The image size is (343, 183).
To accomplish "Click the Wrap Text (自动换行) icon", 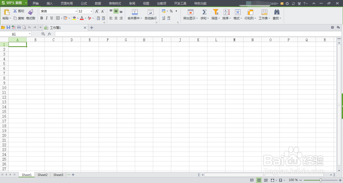I will [x=151, y=12].
